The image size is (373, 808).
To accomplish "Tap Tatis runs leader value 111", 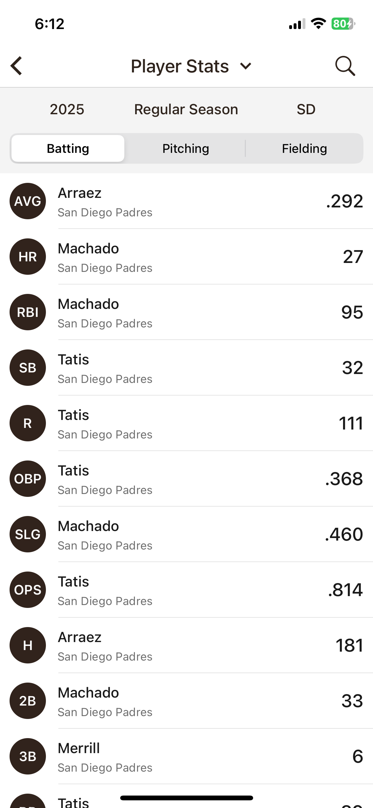I will [x=351, y=423].
